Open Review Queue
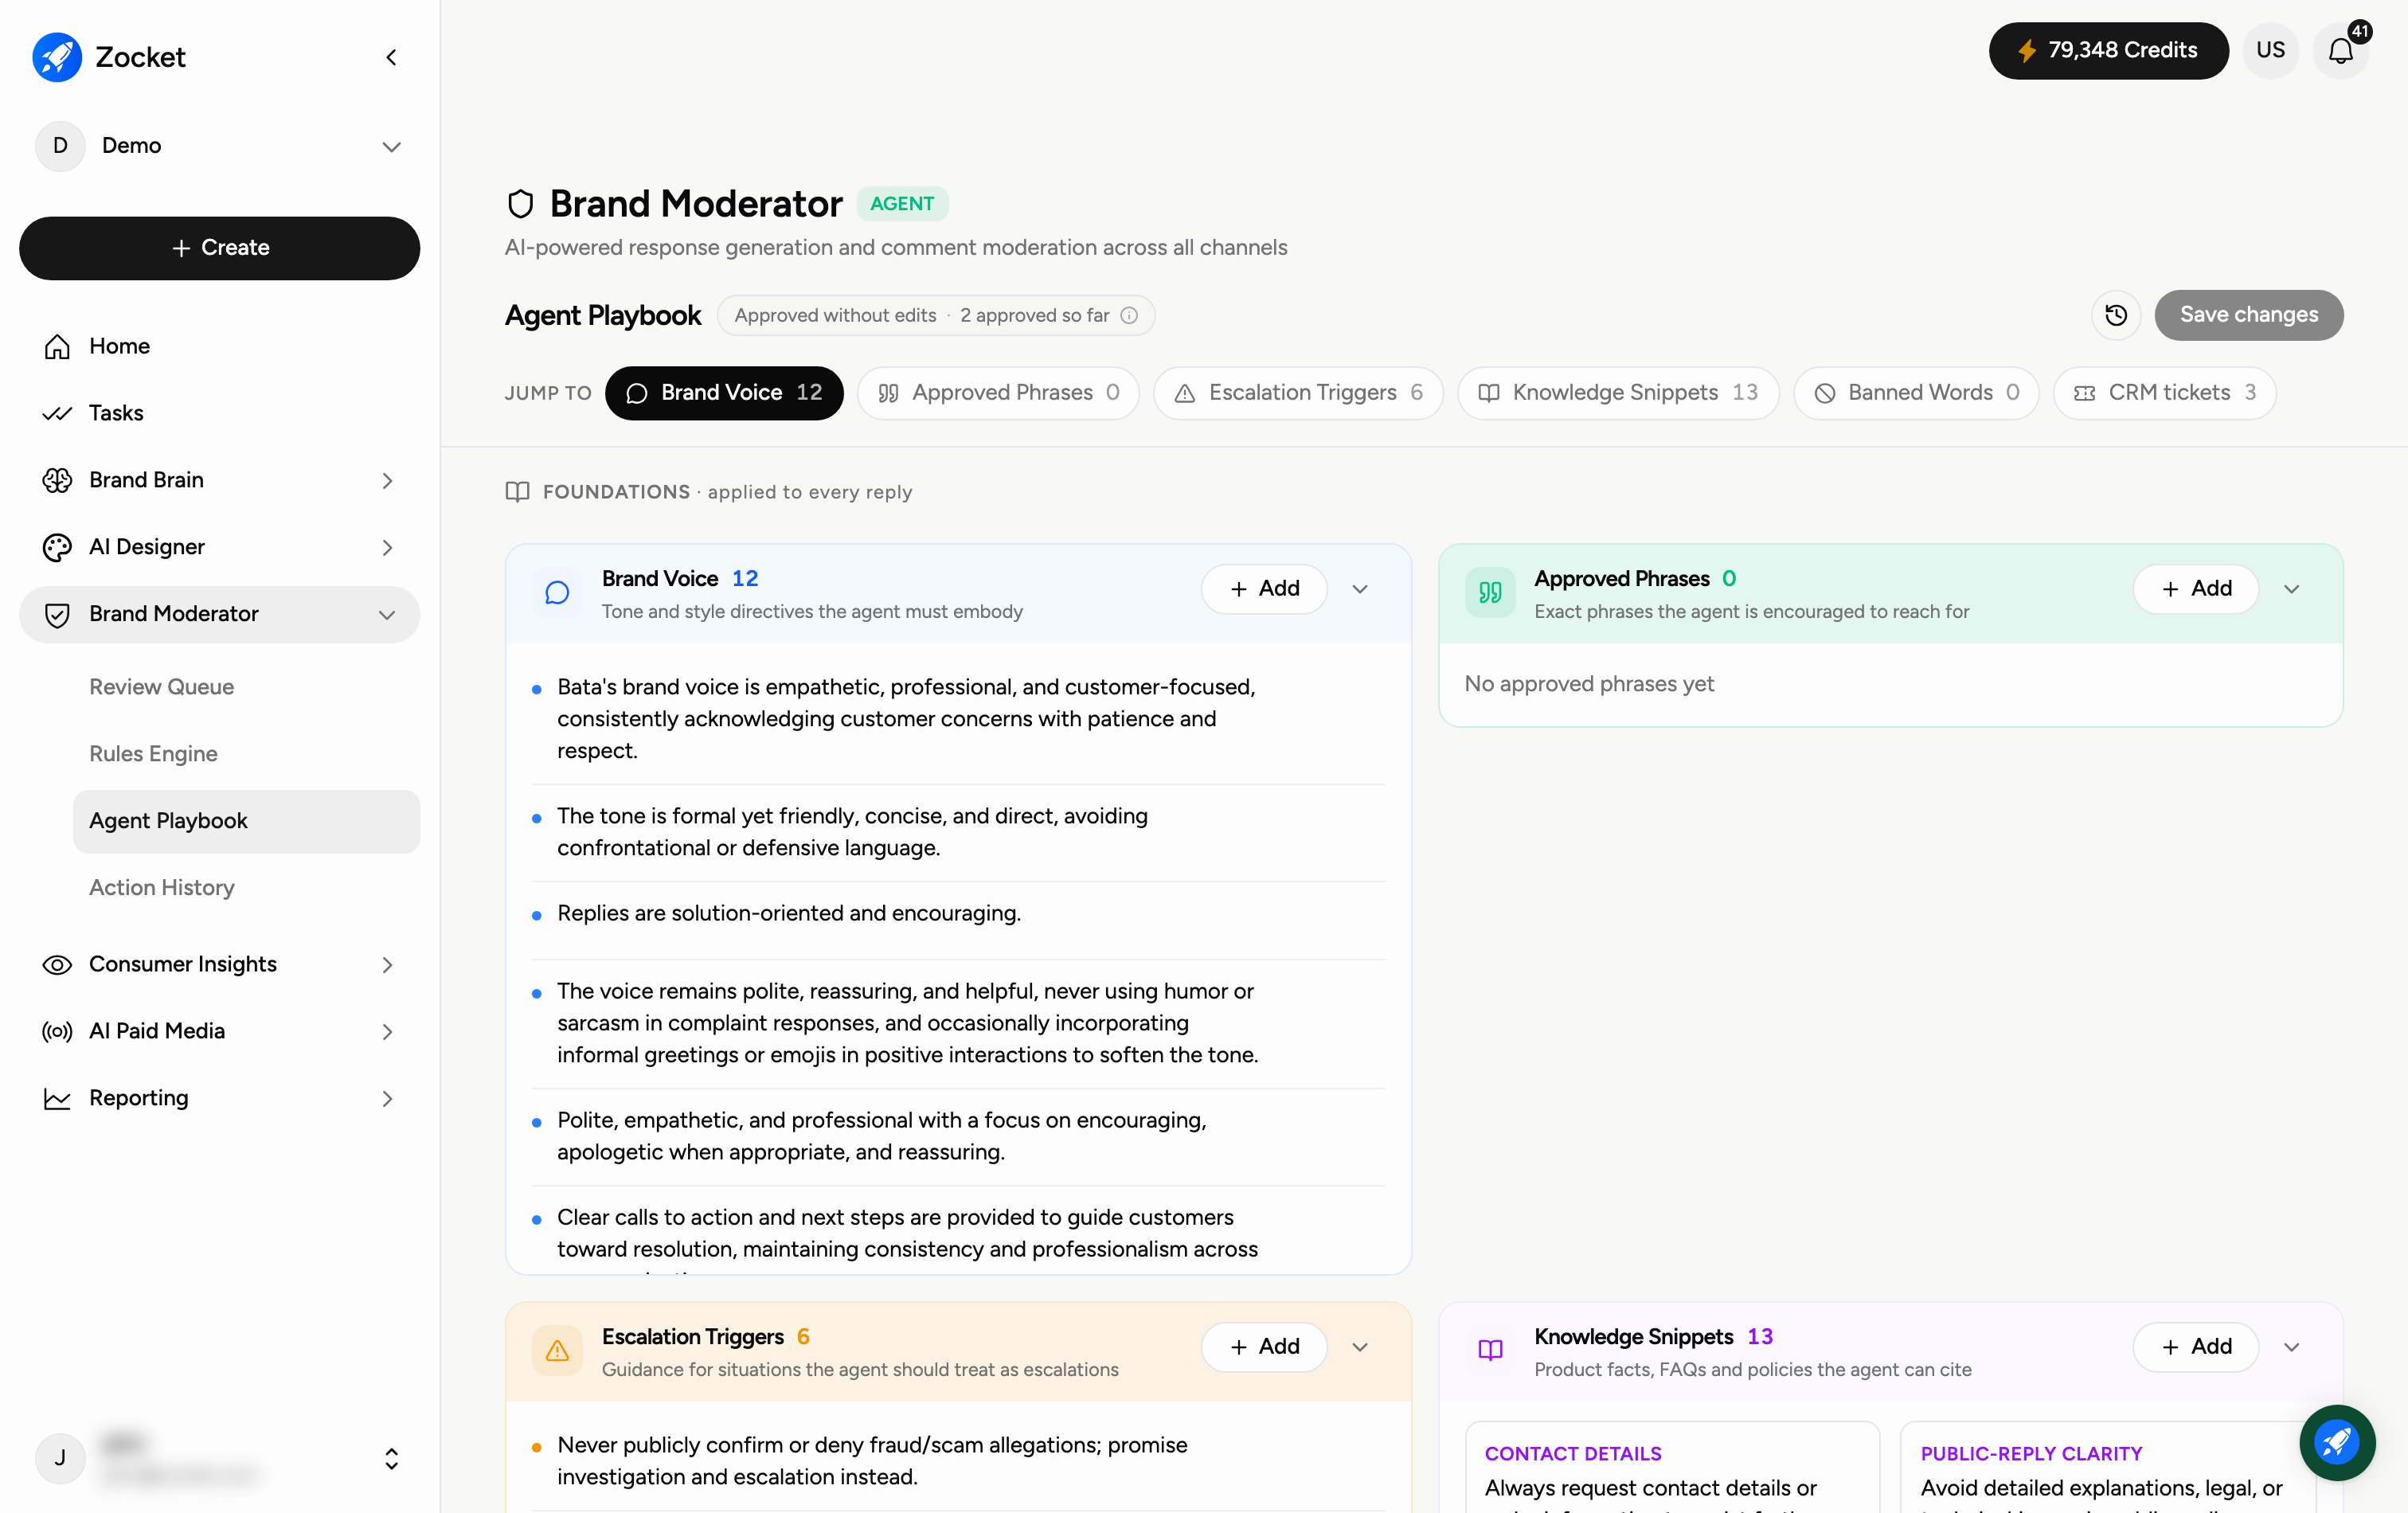 click(x=161, y=687)
